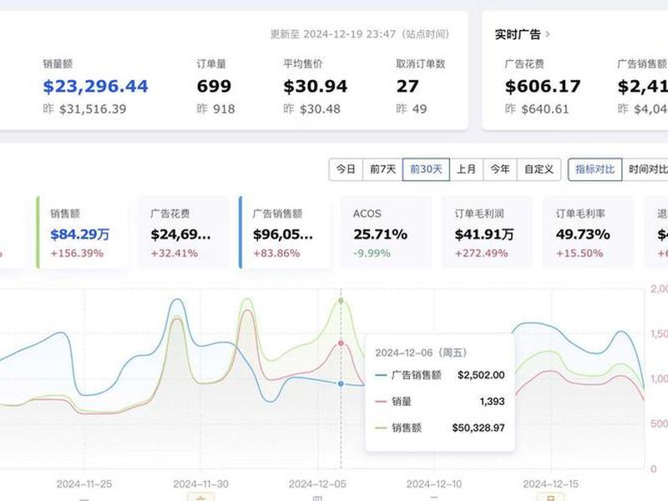Click the 取消订单数 label
Screen dimensions: 668x501
pos(421,64)
